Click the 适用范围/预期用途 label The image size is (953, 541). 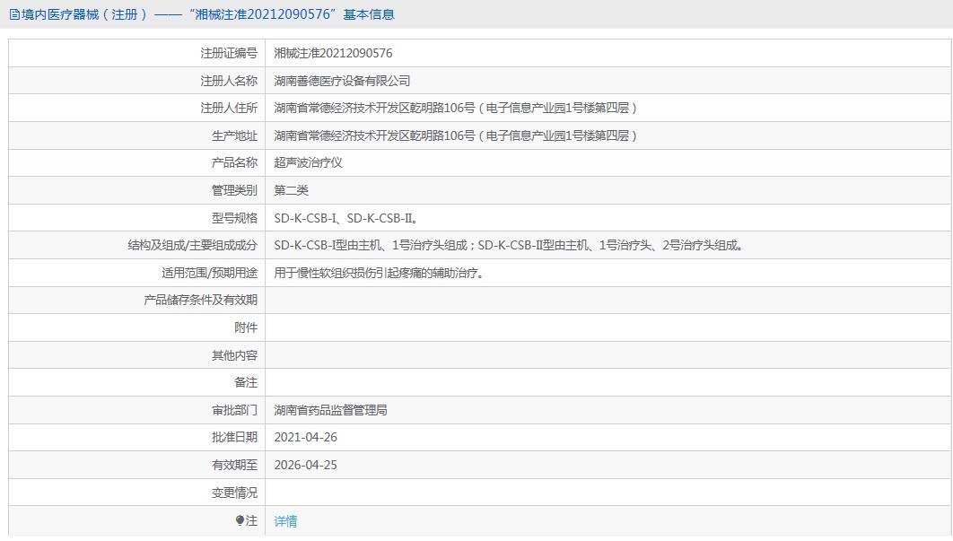point(210,273)
